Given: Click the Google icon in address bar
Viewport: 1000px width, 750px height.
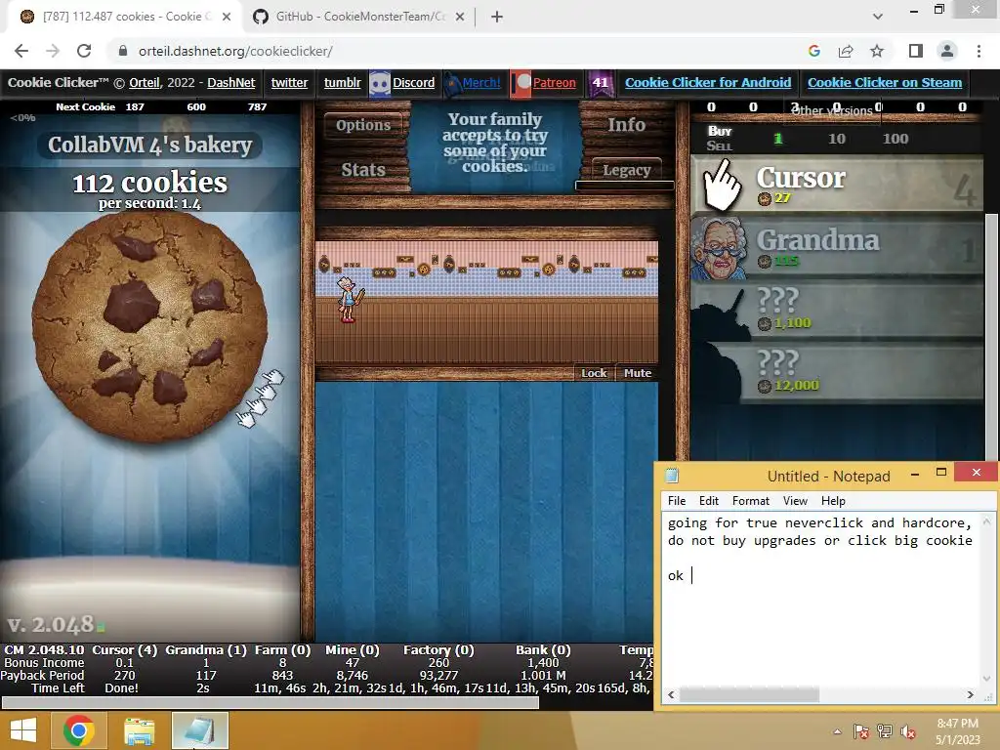Looking at the screenshot, I should (x=814, y=51).
